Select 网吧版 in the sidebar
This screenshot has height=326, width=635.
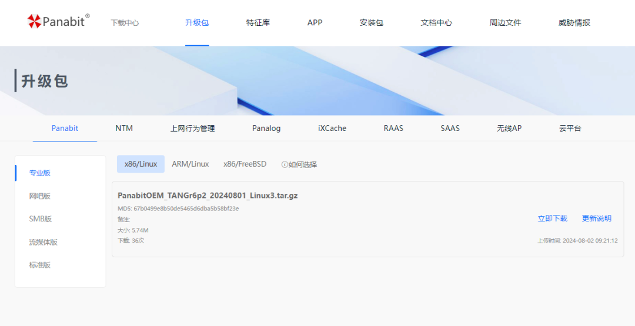(x=40, y=196)
